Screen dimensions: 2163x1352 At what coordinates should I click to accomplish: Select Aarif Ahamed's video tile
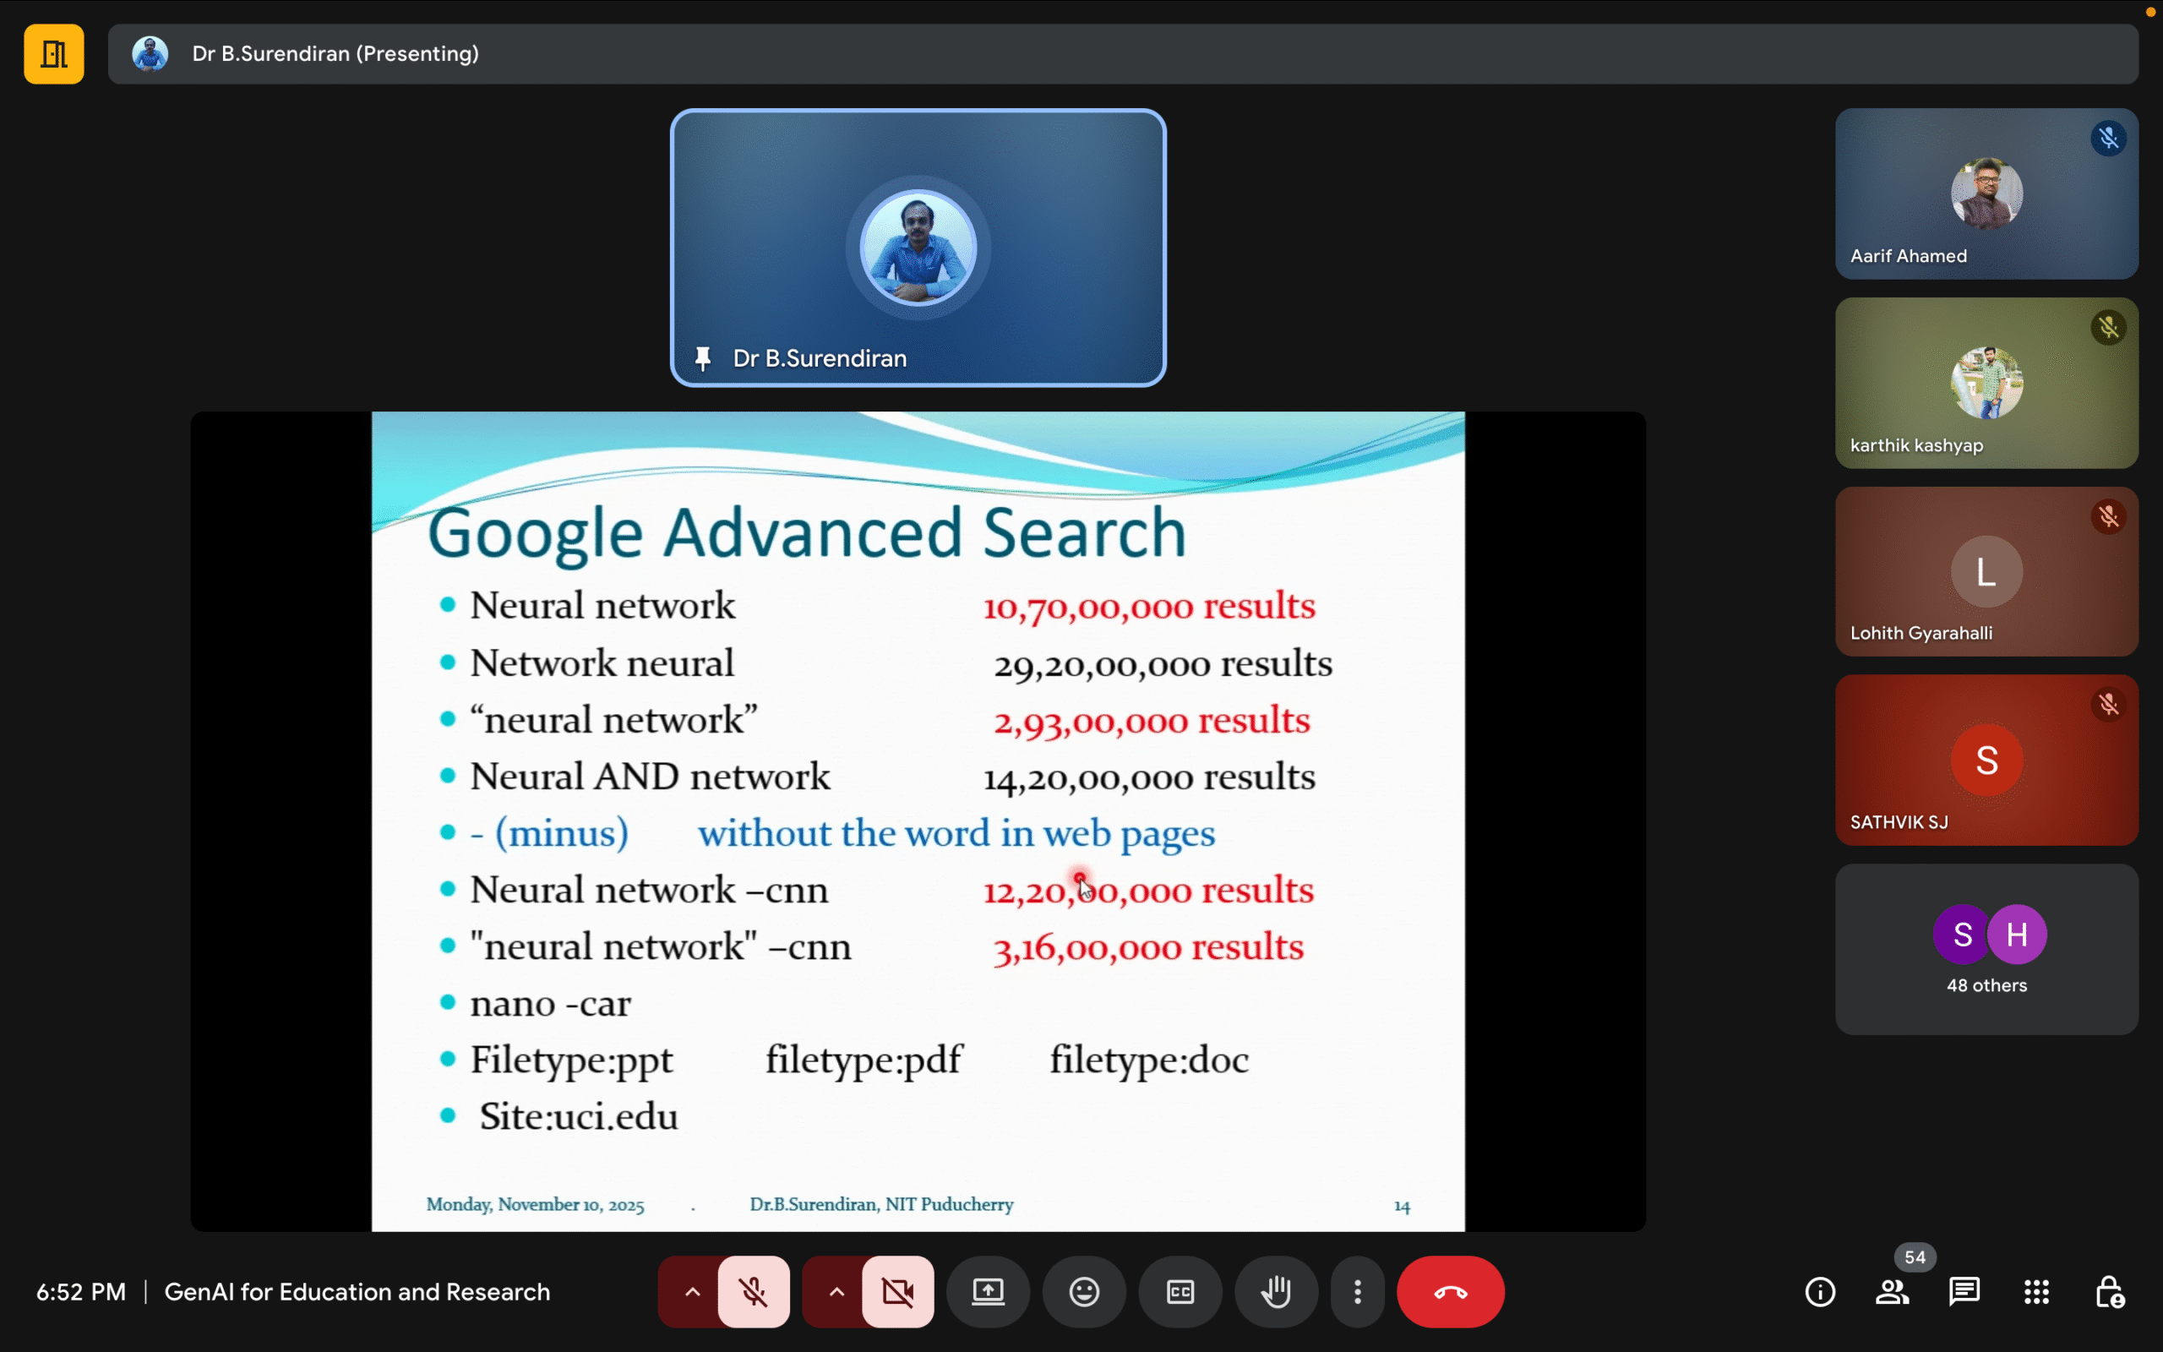(x=1986, y=194)
